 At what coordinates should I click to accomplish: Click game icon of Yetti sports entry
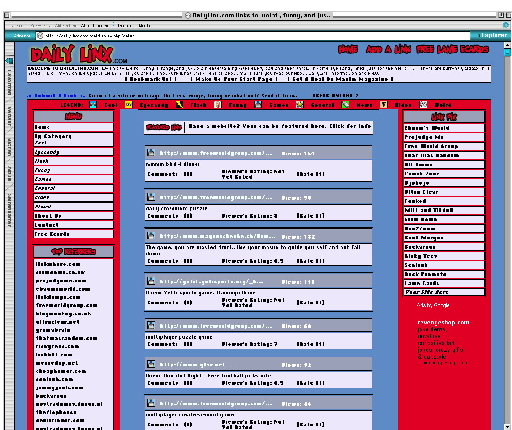151,281
